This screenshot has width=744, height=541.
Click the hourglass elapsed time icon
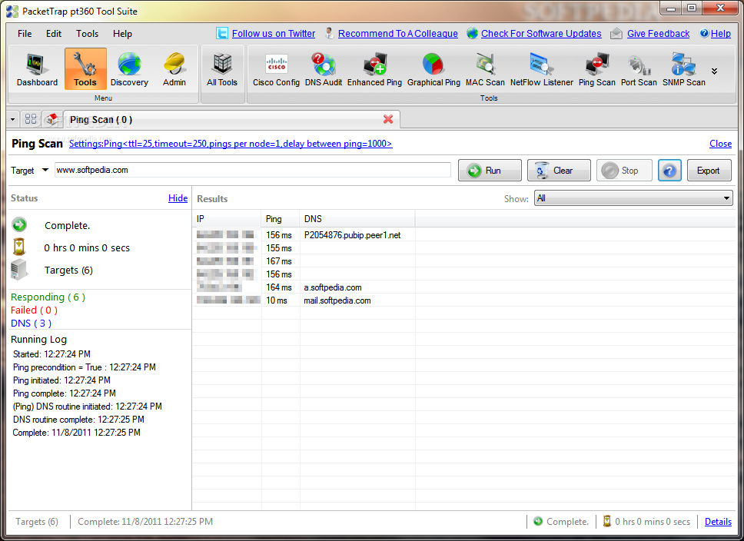(x=19, y=247)
